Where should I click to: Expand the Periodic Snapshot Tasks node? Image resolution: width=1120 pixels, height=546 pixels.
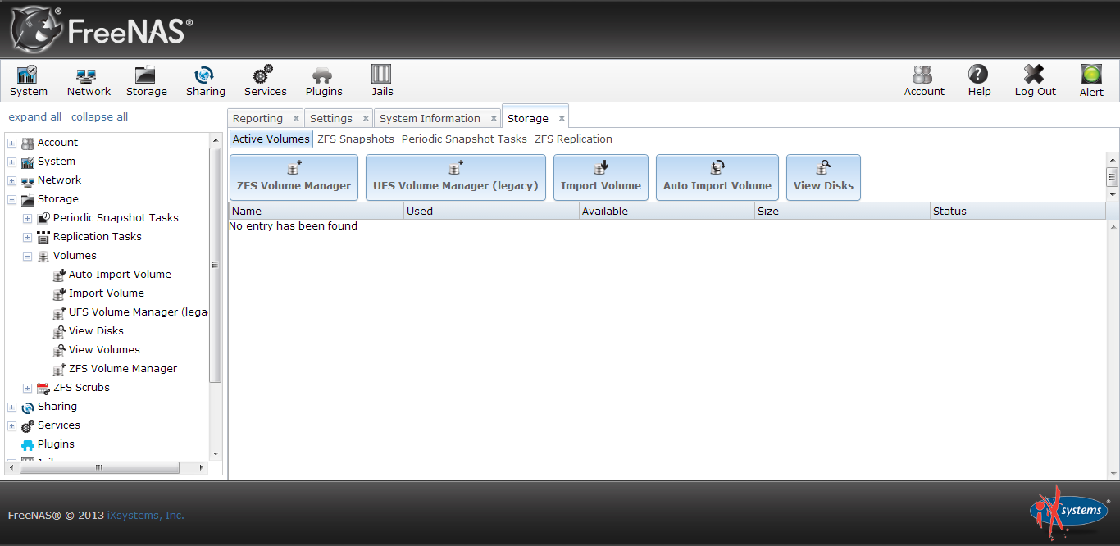(x=28, y=218)
